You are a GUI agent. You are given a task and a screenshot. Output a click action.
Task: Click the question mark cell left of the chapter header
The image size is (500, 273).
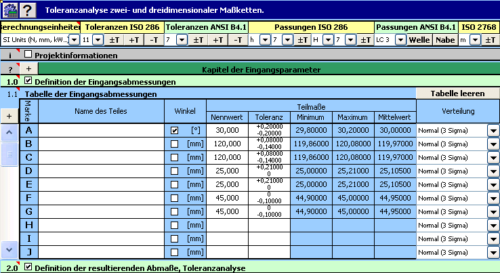click(x=10, y=69)
